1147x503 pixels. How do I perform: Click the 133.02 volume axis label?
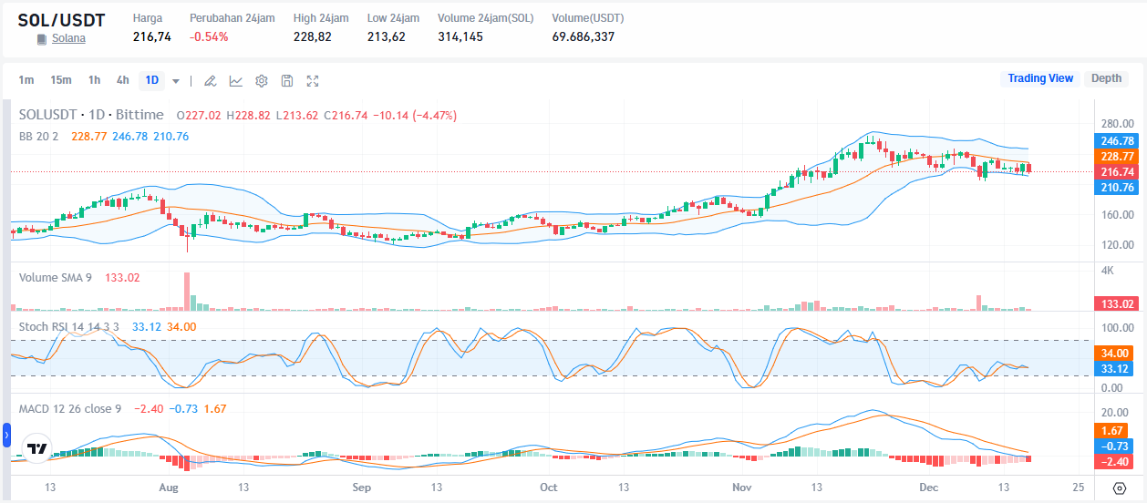pyautogui.click(x=1117, y=304)
